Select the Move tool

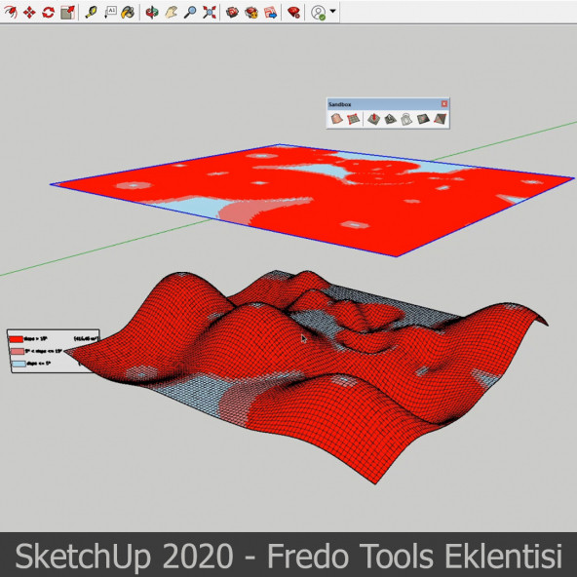pyautogui.click(x=29, y=12)
